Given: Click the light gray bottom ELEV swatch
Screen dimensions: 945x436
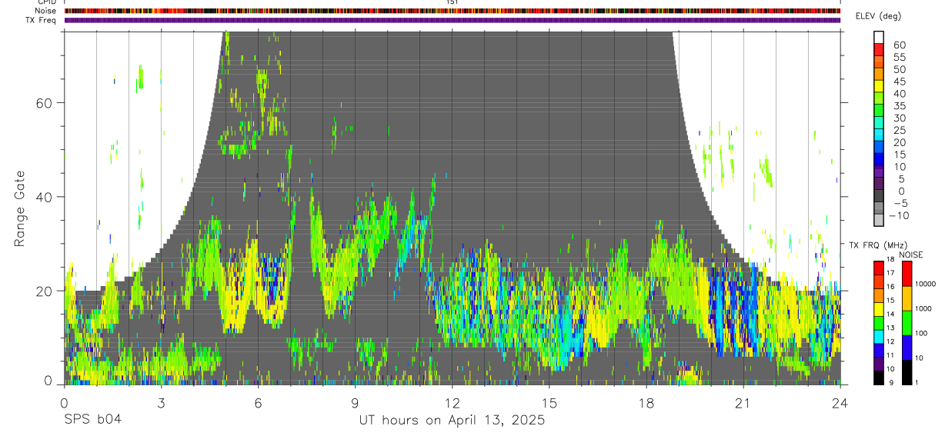Looking at the screenshot, I should tap(880, 220).
